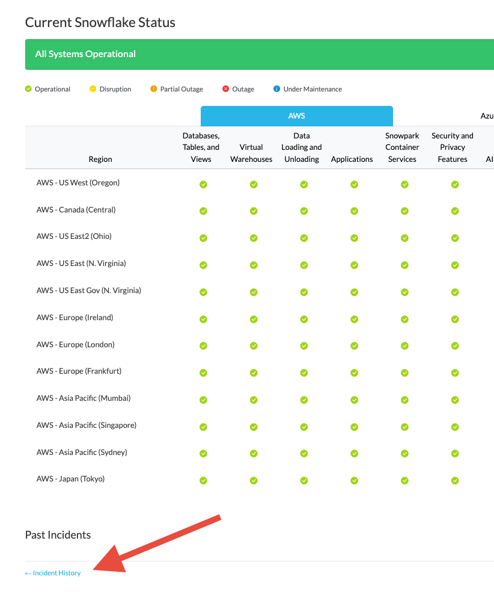The height and width of the screenshot is (594, 494).
Task: Click Ohio Snowpark Container Services status icon
Action: [x=404, y=238]
